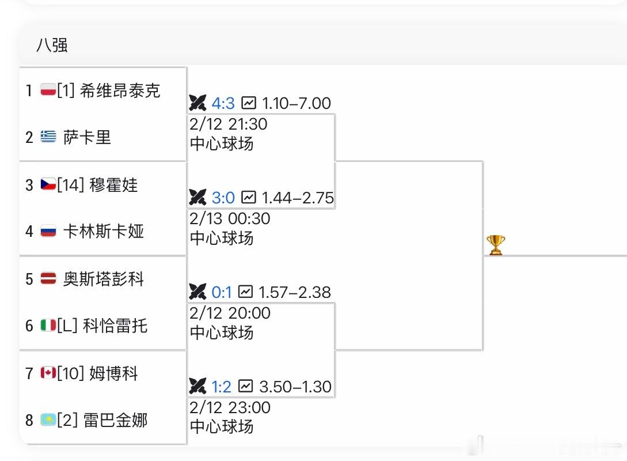Viewport: 627px width, 461px height.
Task: Click the trophy icon at the champion slot
Action: (496, 245)
